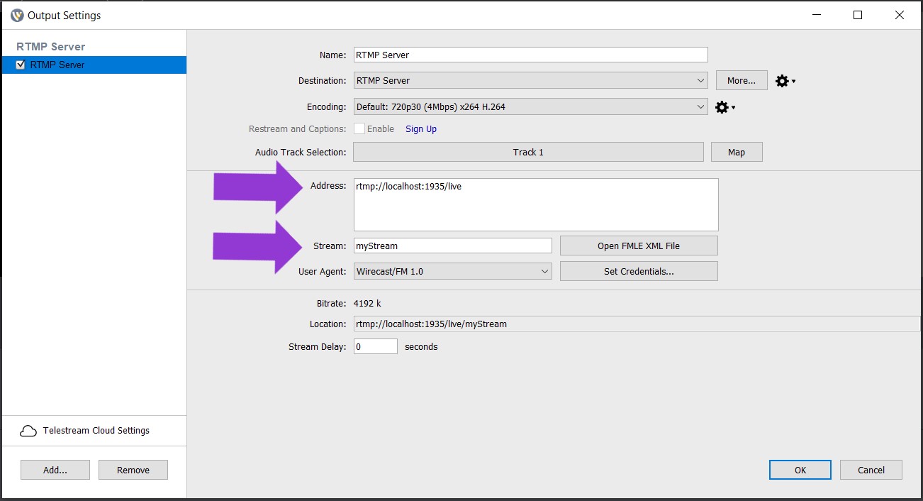Screen dimensions: 923x501
Task: Uncheck the RTMP Server output
Action: (x=21, y=65)
